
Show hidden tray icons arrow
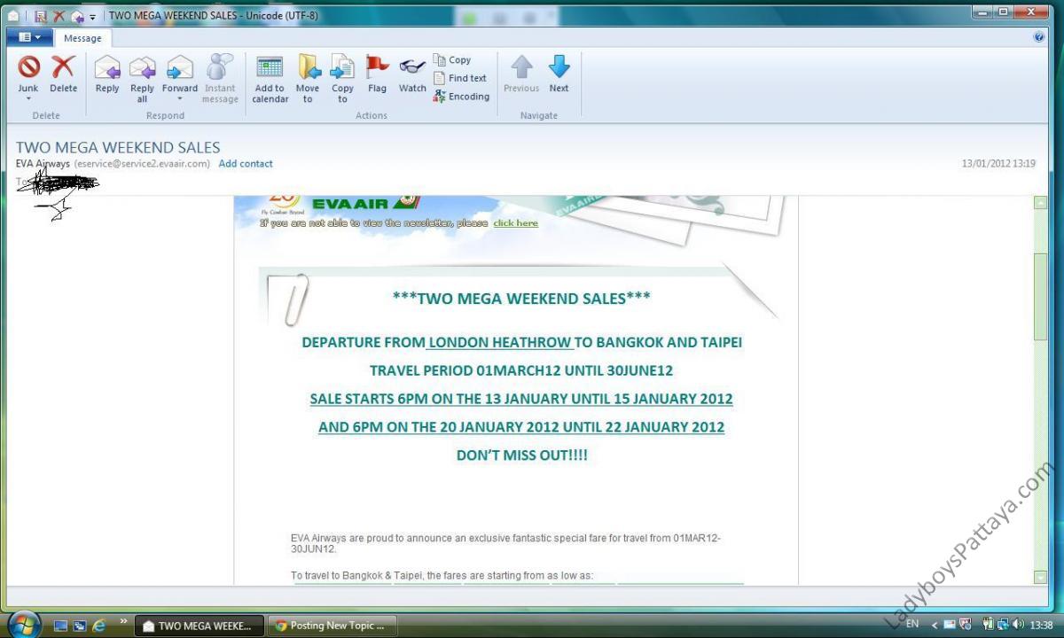pyautogui.click(x=934, y=625)
